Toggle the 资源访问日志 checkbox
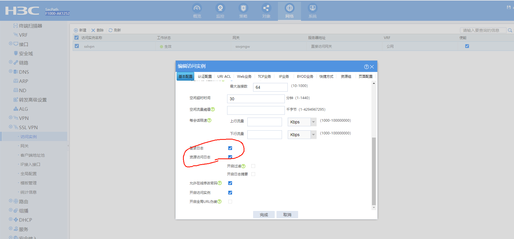This screenshot has width=514, height=239. [x=230, y=157]
